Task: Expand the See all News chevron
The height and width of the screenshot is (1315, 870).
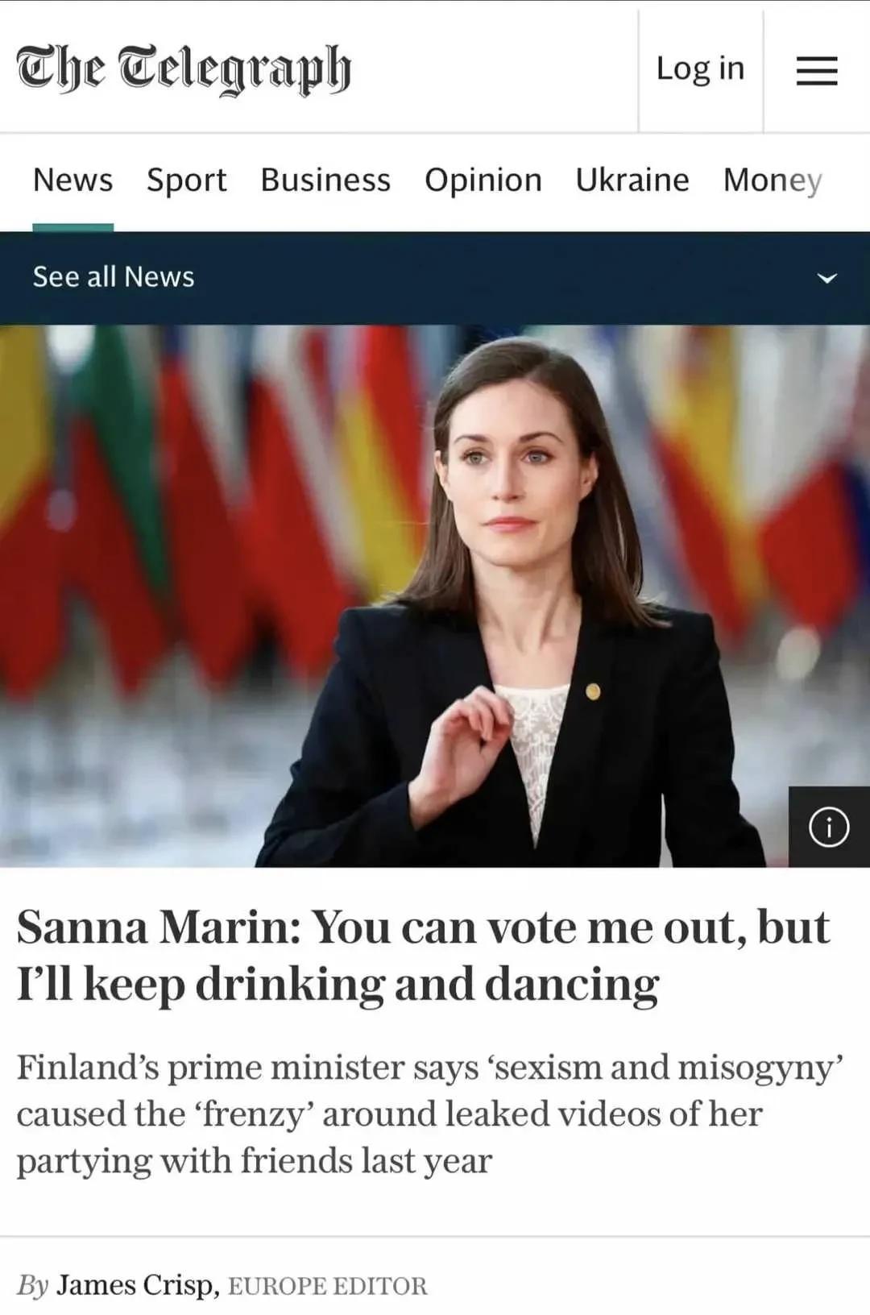Action: 827,278
